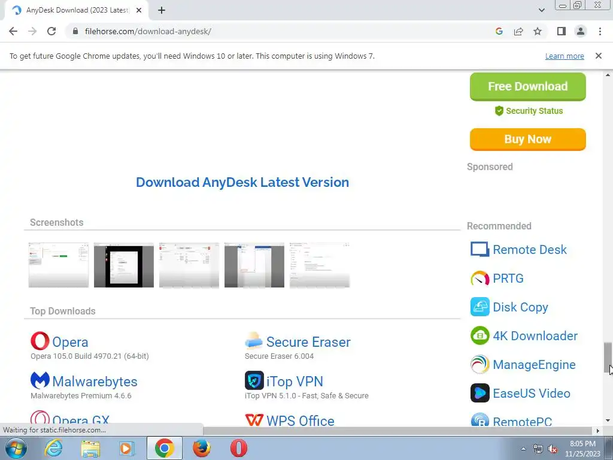This screenshot has height=460, width=613.
Task: Launch Internet Explorer from the taskbar
Action: point(53,448)
